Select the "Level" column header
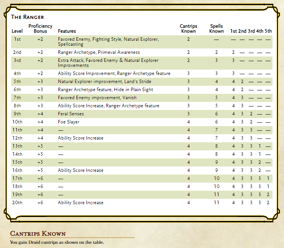This screenshot has width=284, height=248. click(17, 31)
